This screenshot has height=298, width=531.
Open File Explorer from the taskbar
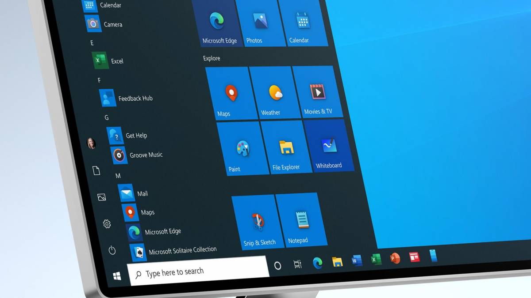pyautogui.click(x=337, y=261)
